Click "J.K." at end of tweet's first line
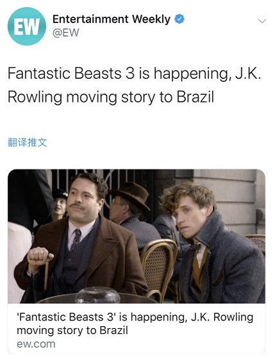The height and width of the screenshot is (355, 275). pos(248,74)
